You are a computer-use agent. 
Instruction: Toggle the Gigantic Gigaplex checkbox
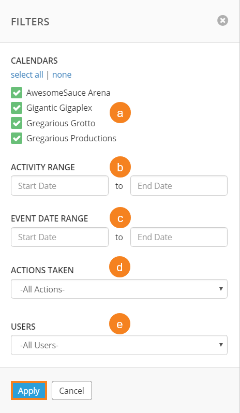(17, 108)
